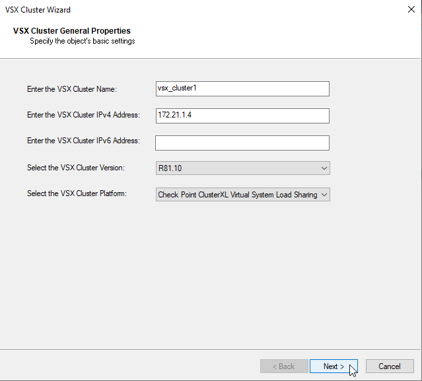Click the 'Specify the object's basic settings' subtitle

pyautogui.click(x=83, y=41)
